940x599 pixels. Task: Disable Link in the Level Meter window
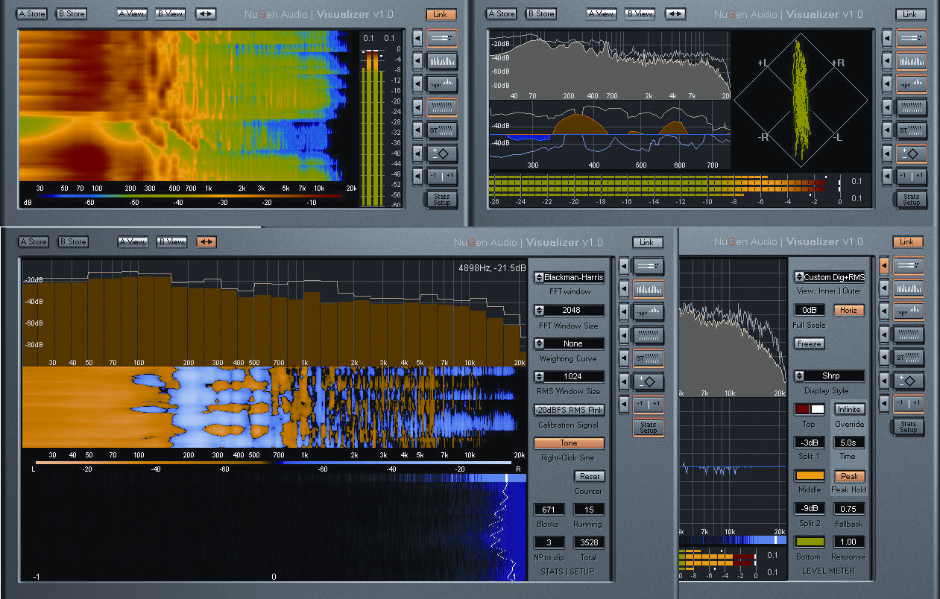[907, 241]
